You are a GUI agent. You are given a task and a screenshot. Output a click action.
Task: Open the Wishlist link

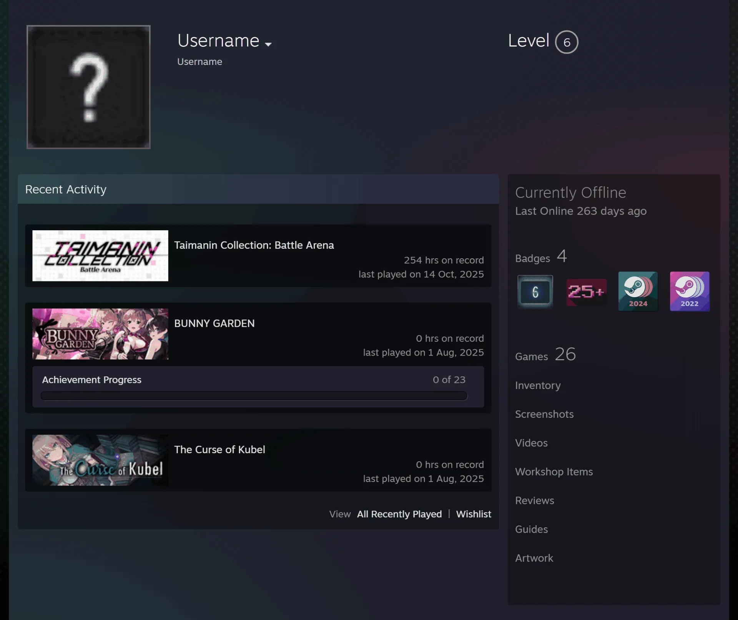[474, 514]
